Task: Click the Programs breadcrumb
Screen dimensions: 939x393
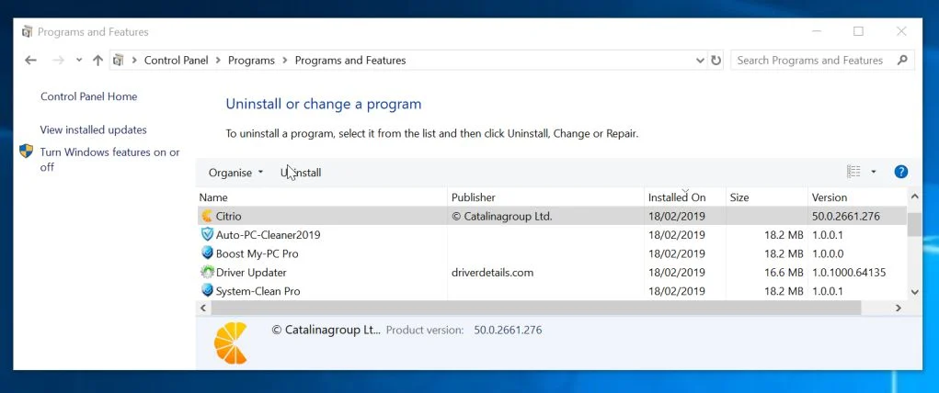Action: tap(251, 61)
